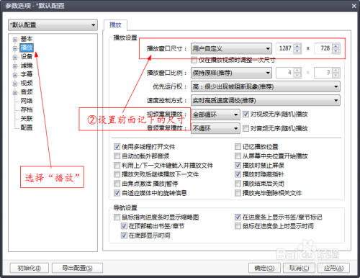Select 字幕 in the settings tree
The height and width of the screenshot is (278, 360).
tap(27, 74)
